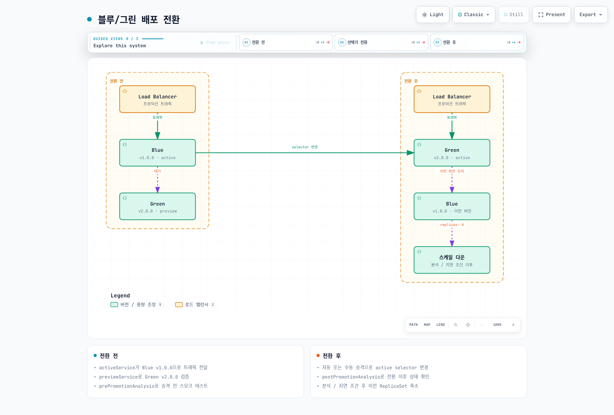Select Green v2.0.0 preview node
614x415 pixels.
157,206
